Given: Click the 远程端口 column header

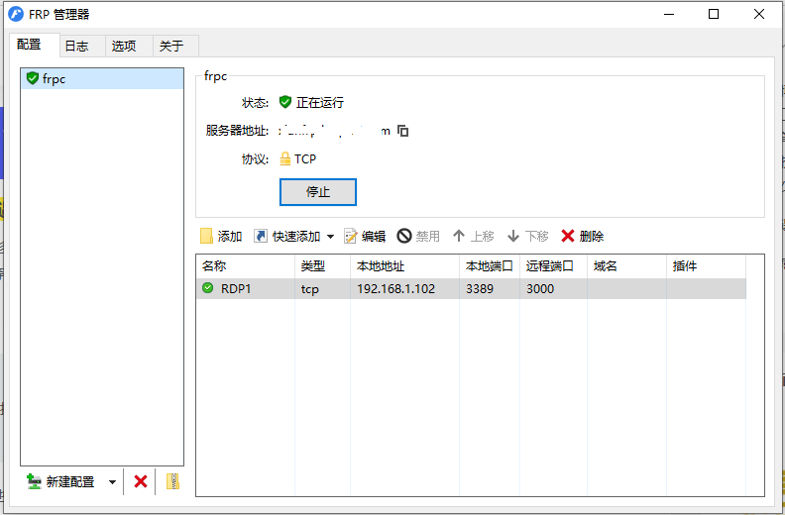Looking at the screenshot, I should point(553,266).
